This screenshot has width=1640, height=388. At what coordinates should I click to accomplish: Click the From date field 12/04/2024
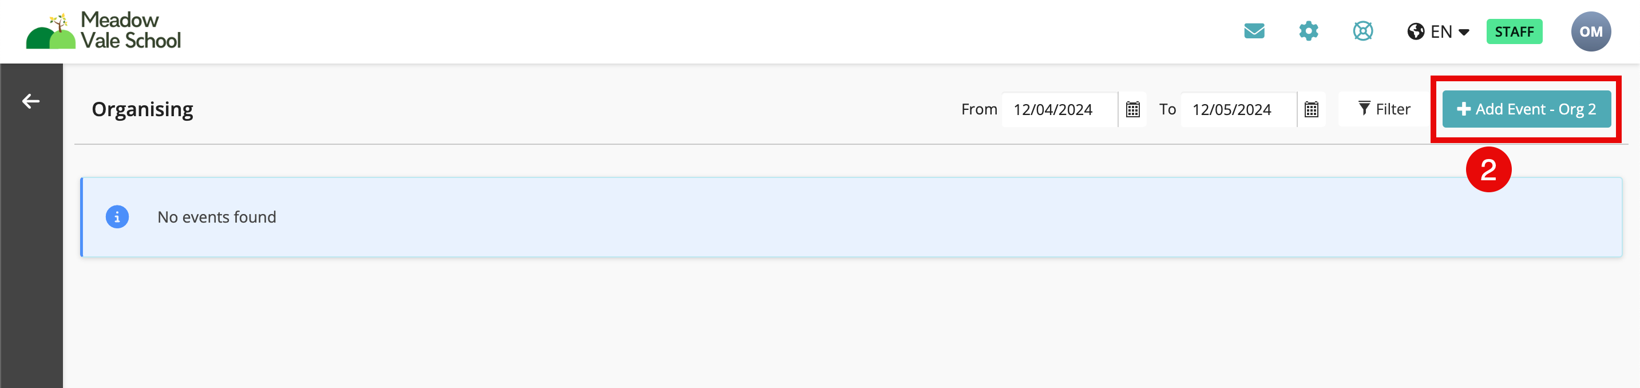click(x=1059, y=109)
